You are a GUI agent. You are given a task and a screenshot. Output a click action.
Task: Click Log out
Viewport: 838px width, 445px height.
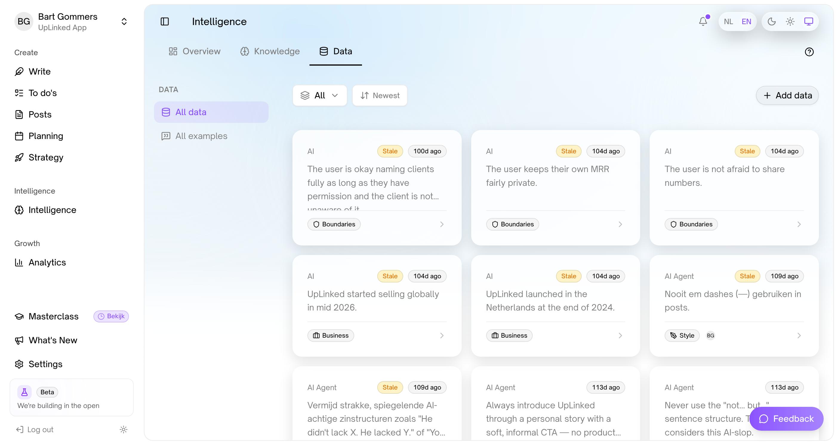pyautogui.click(x=35, y=429)
